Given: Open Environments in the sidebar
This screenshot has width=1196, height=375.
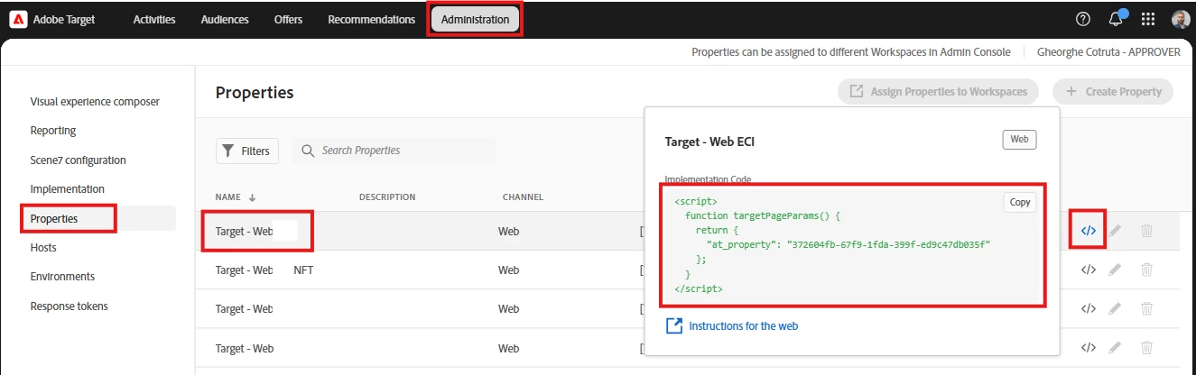Looking at the screenshot, I should click(x=62, y=277).
